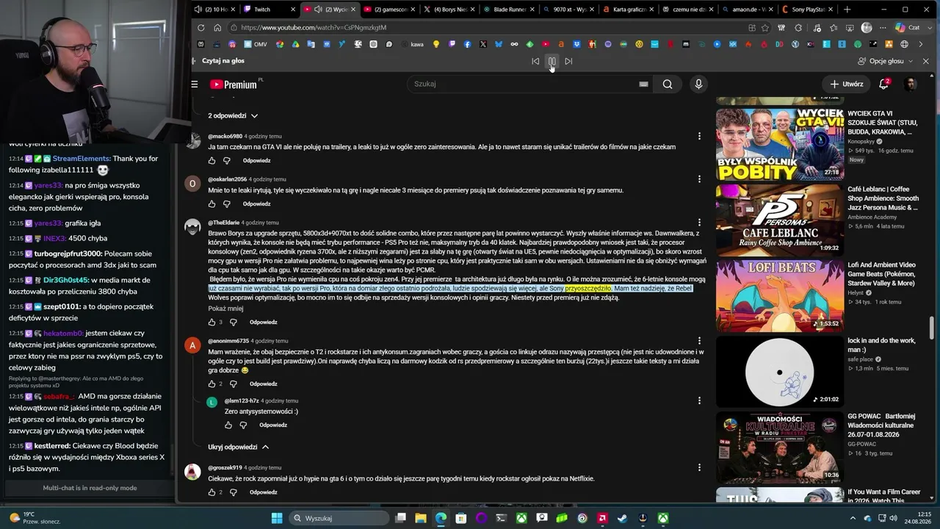Image resolution: width=940 pixels, height=529 pixels.
Task: Open the Czat Copilot sidebar
Action: coord(907,28)
